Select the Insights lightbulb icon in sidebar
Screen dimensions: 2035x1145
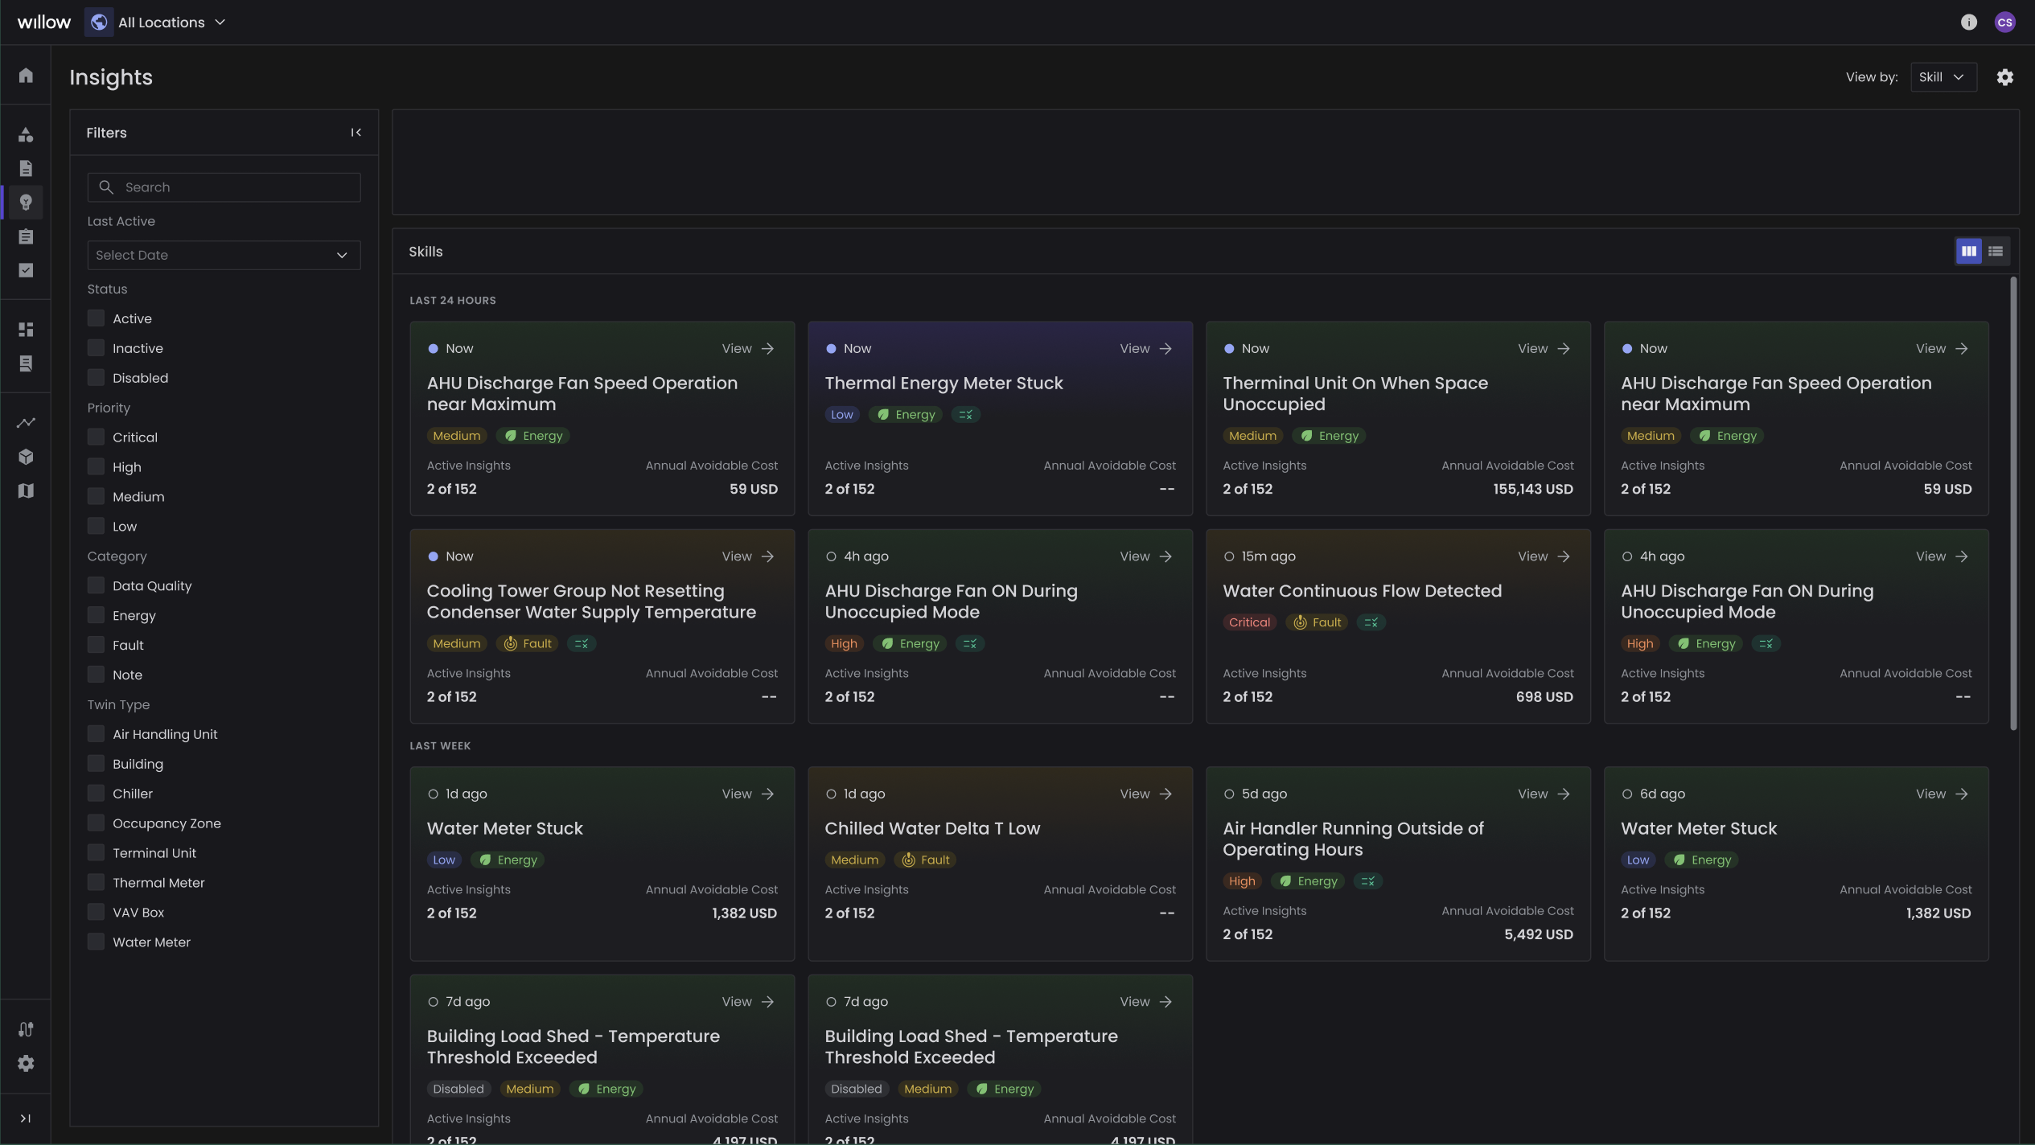point(26,202)
